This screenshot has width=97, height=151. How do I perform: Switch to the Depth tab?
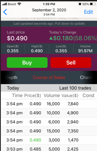[11, 78]
